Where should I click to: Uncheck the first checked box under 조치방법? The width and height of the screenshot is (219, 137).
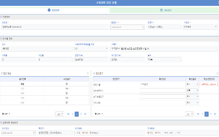point(148,133)
